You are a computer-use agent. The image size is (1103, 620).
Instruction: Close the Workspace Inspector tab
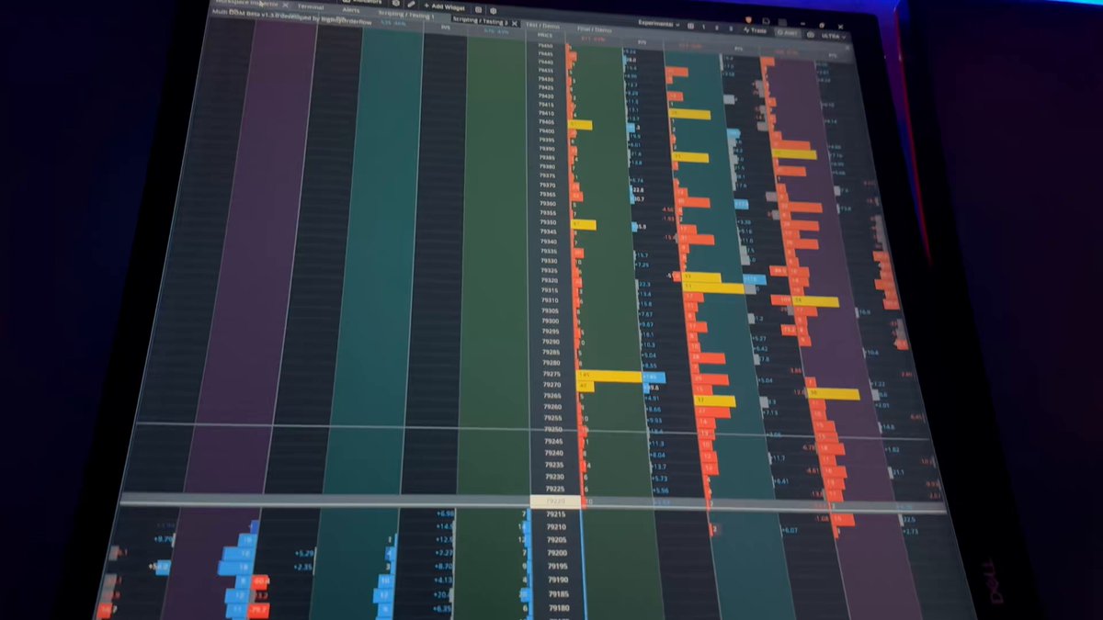(x=285, y=5)
